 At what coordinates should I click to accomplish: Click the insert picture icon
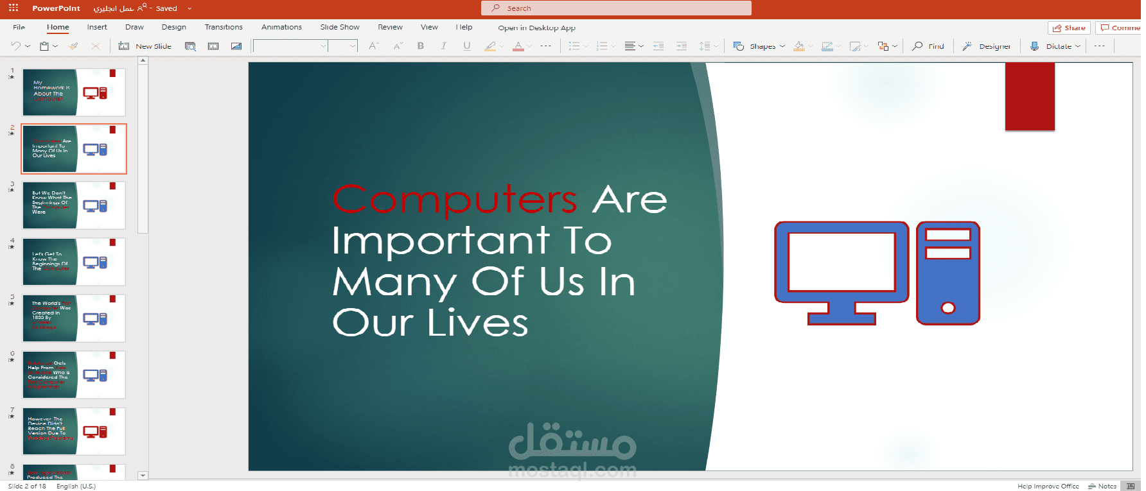pos(236,46)
